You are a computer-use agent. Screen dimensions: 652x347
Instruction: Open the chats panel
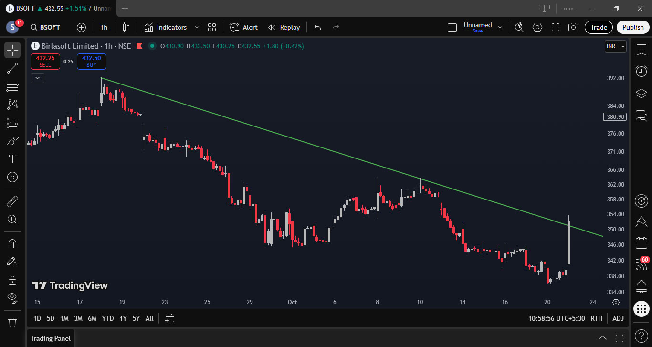click(641, 116)
